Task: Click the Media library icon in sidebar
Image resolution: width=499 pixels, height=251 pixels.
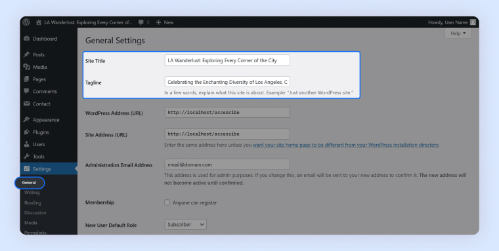Action: coord(27,67)
